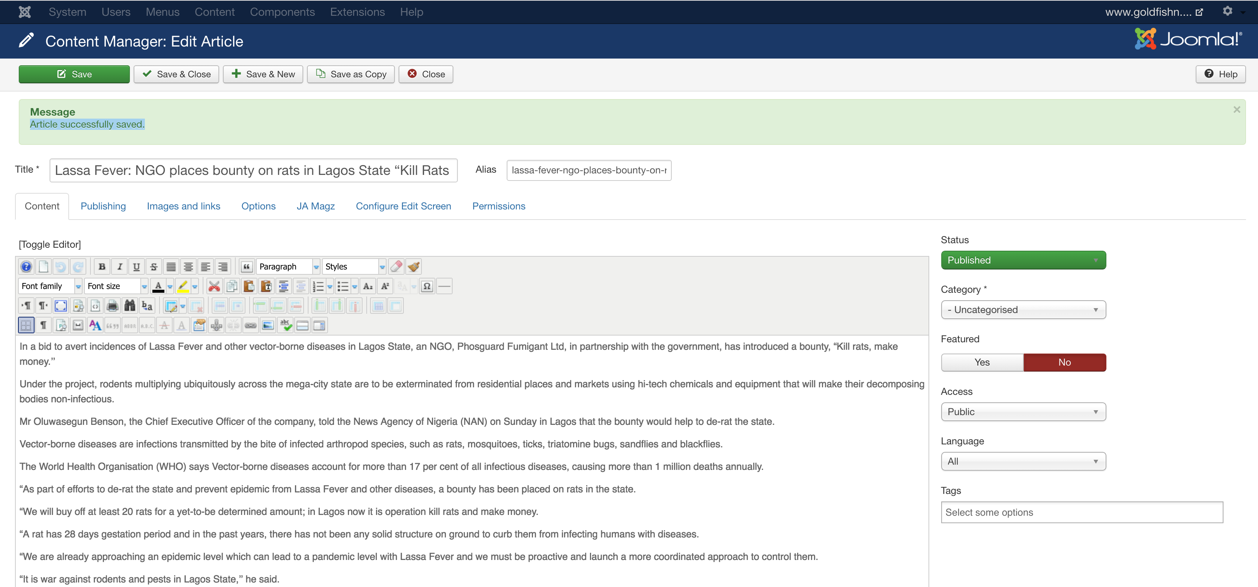1258x587 pixels.
Task: Open the Font family dropdown
Action: [50, 286]
